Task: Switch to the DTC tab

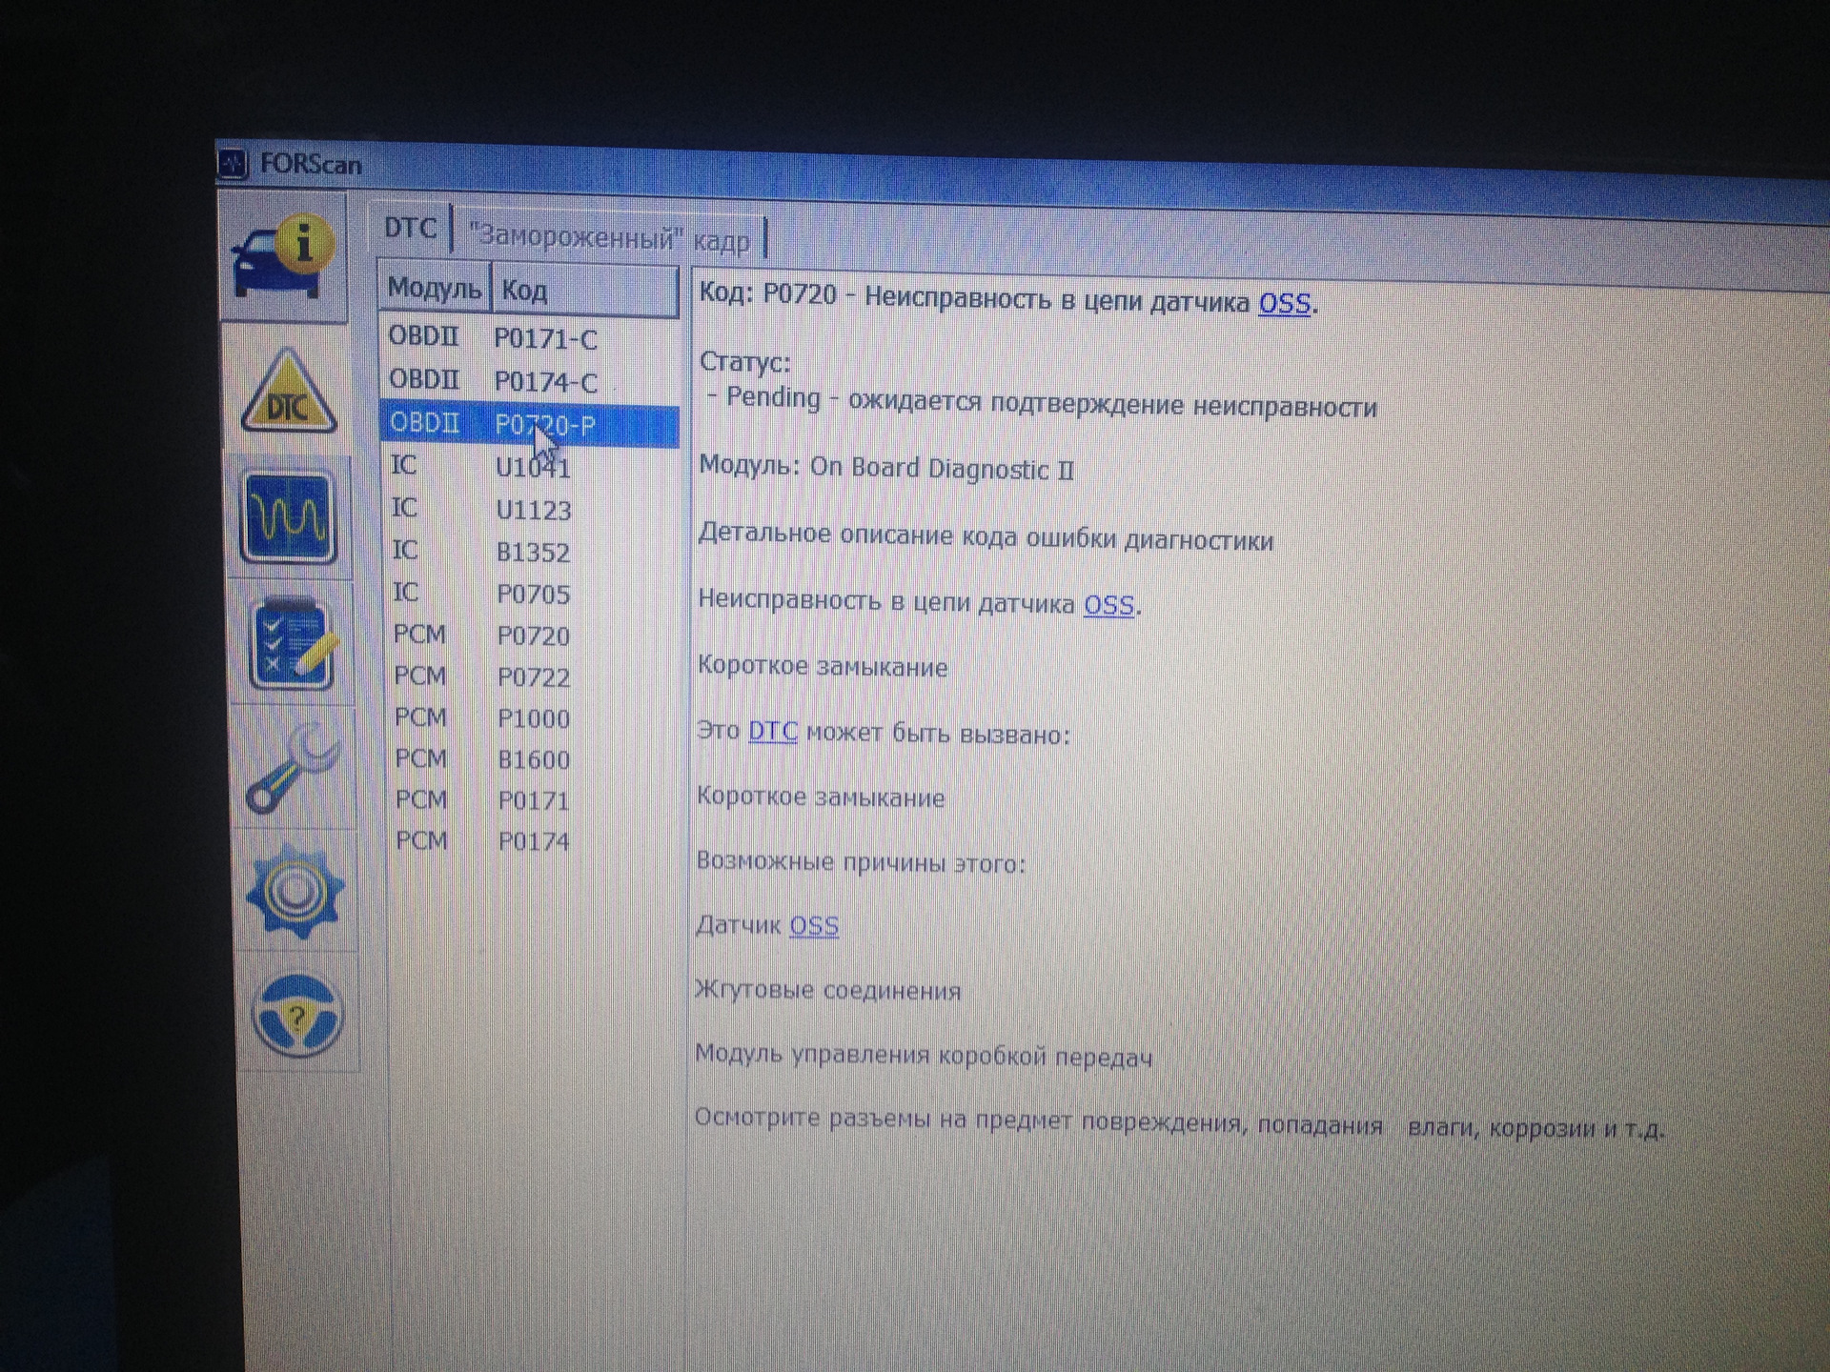Action: (410, 229)
